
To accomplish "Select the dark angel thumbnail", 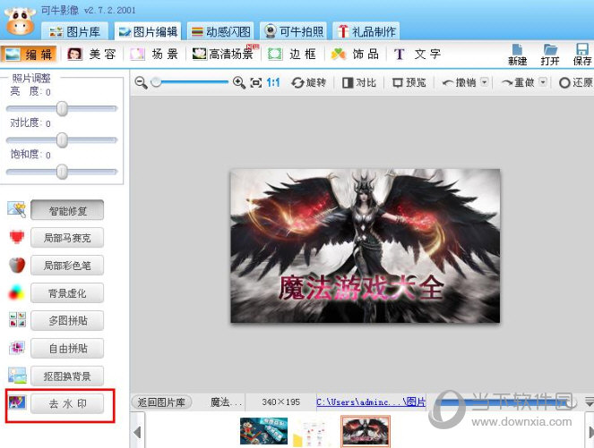I will click(x=365, y=431).
